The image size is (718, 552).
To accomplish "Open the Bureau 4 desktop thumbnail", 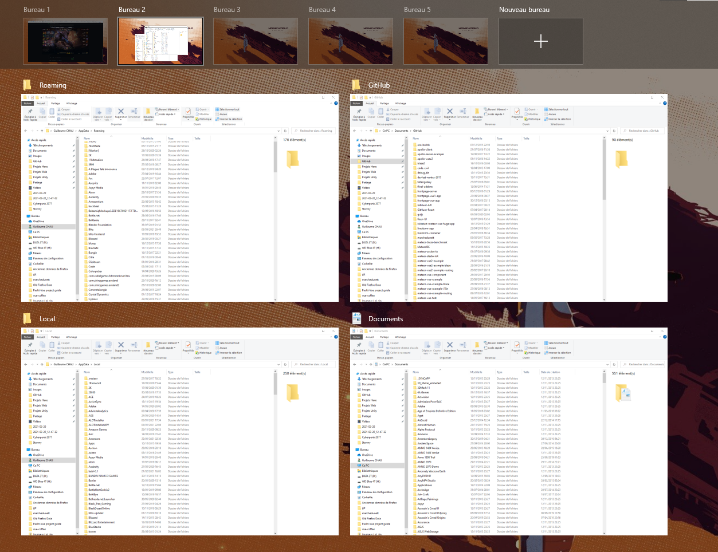I will click(351, 41).
